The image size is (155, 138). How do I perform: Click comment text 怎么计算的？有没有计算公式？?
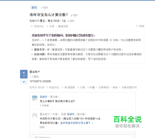57,101
